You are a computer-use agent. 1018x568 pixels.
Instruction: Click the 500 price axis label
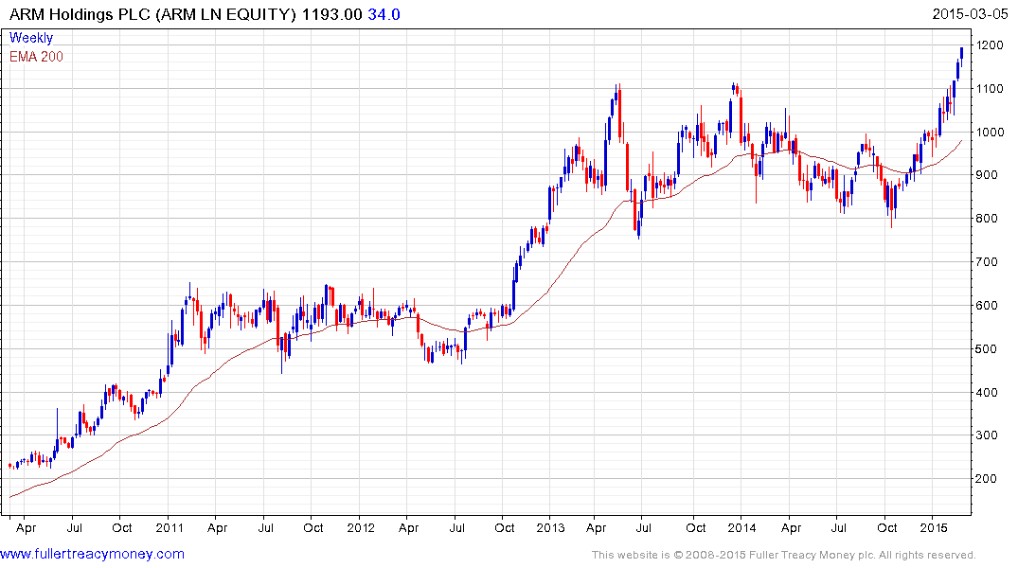click(x=987, y=348)
